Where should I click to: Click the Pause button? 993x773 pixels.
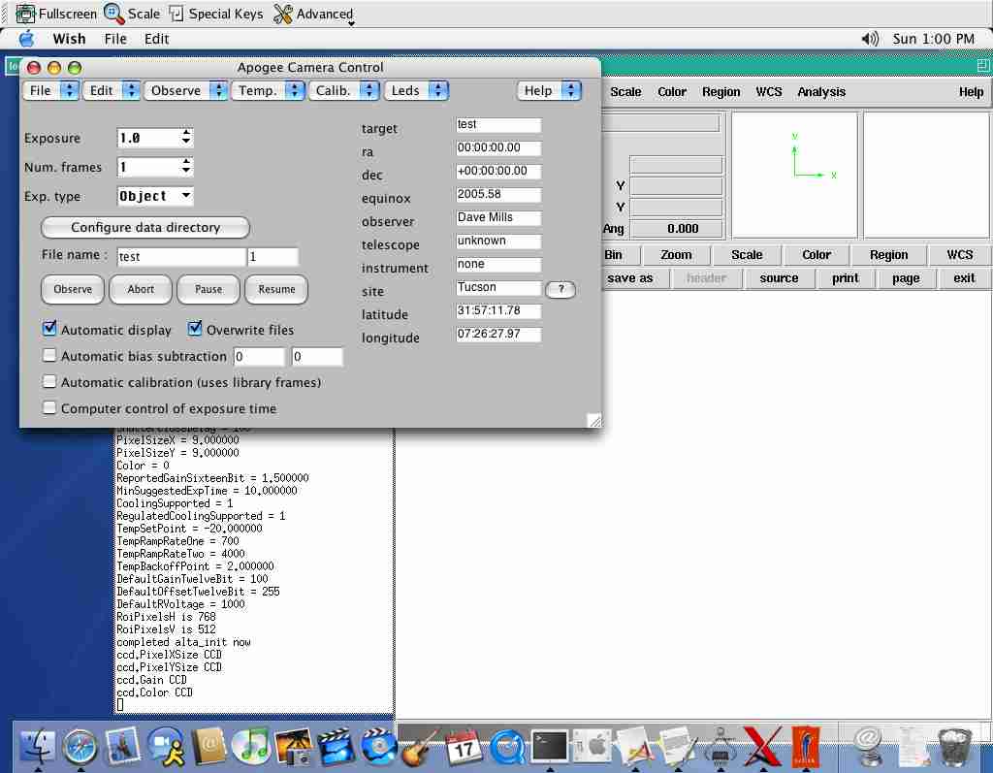click(208, 289)
